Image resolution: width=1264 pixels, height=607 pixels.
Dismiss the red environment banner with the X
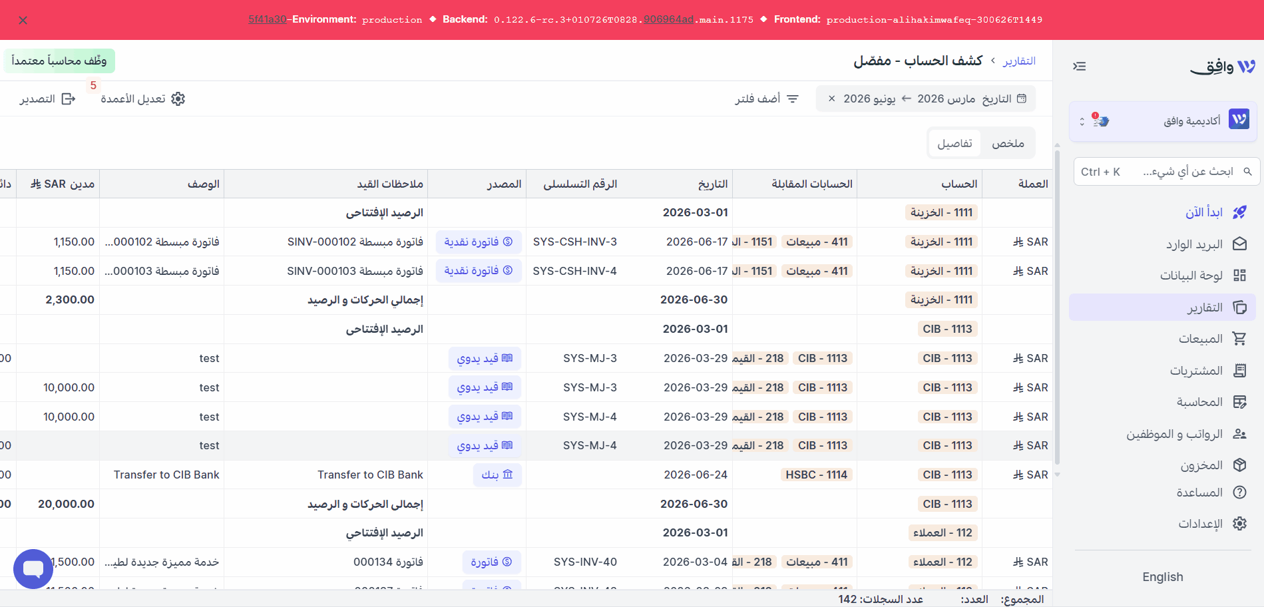pos(23,20)
